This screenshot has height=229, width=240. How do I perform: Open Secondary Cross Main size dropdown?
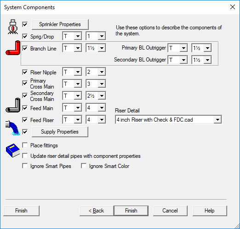[102, 96]
